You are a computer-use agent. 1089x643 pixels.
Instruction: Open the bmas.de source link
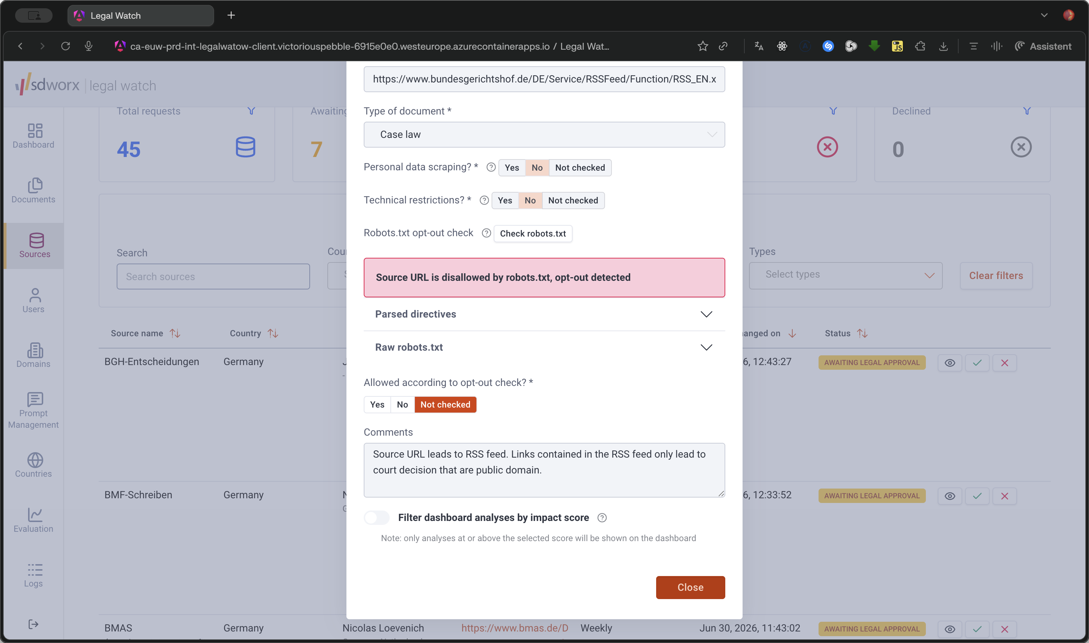click(514, 628)
